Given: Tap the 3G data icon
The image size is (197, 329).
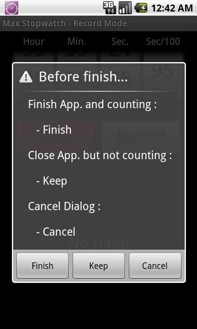Looking at the screenshot, I should tap(110, 8).
